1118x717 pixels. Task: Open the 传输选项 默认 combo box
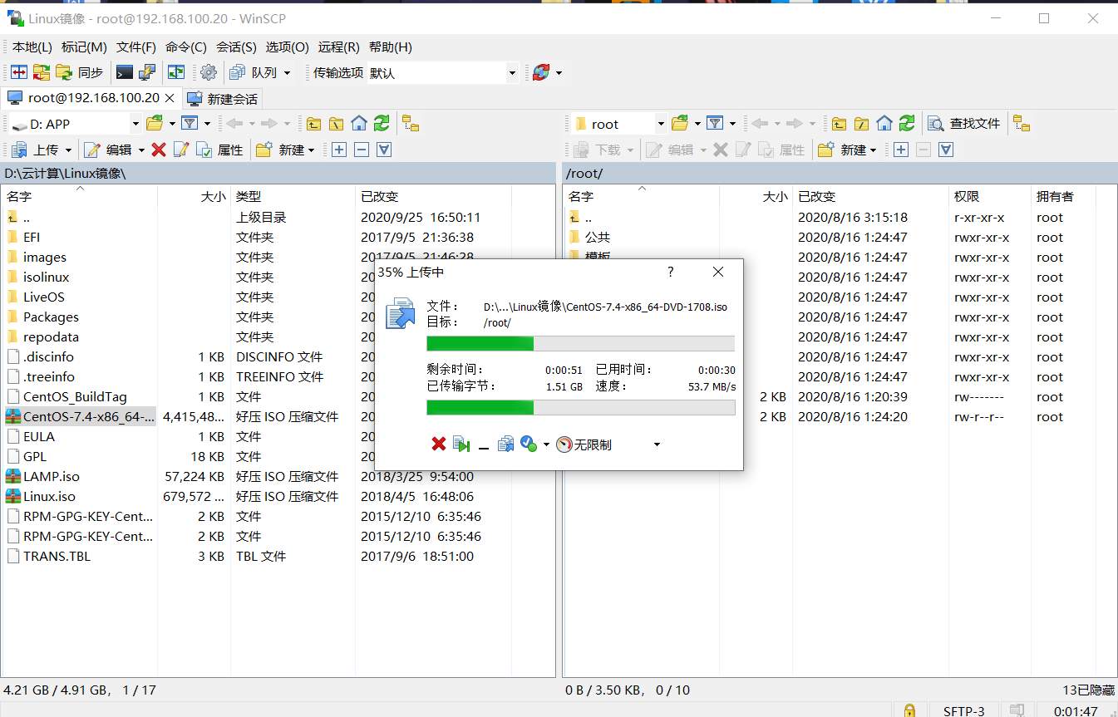click(x=443, y=72)
